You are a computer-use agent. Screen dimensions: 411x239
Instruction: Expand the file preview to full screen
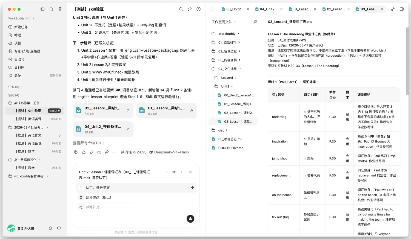pyautogui.click(x=393, y=9)
